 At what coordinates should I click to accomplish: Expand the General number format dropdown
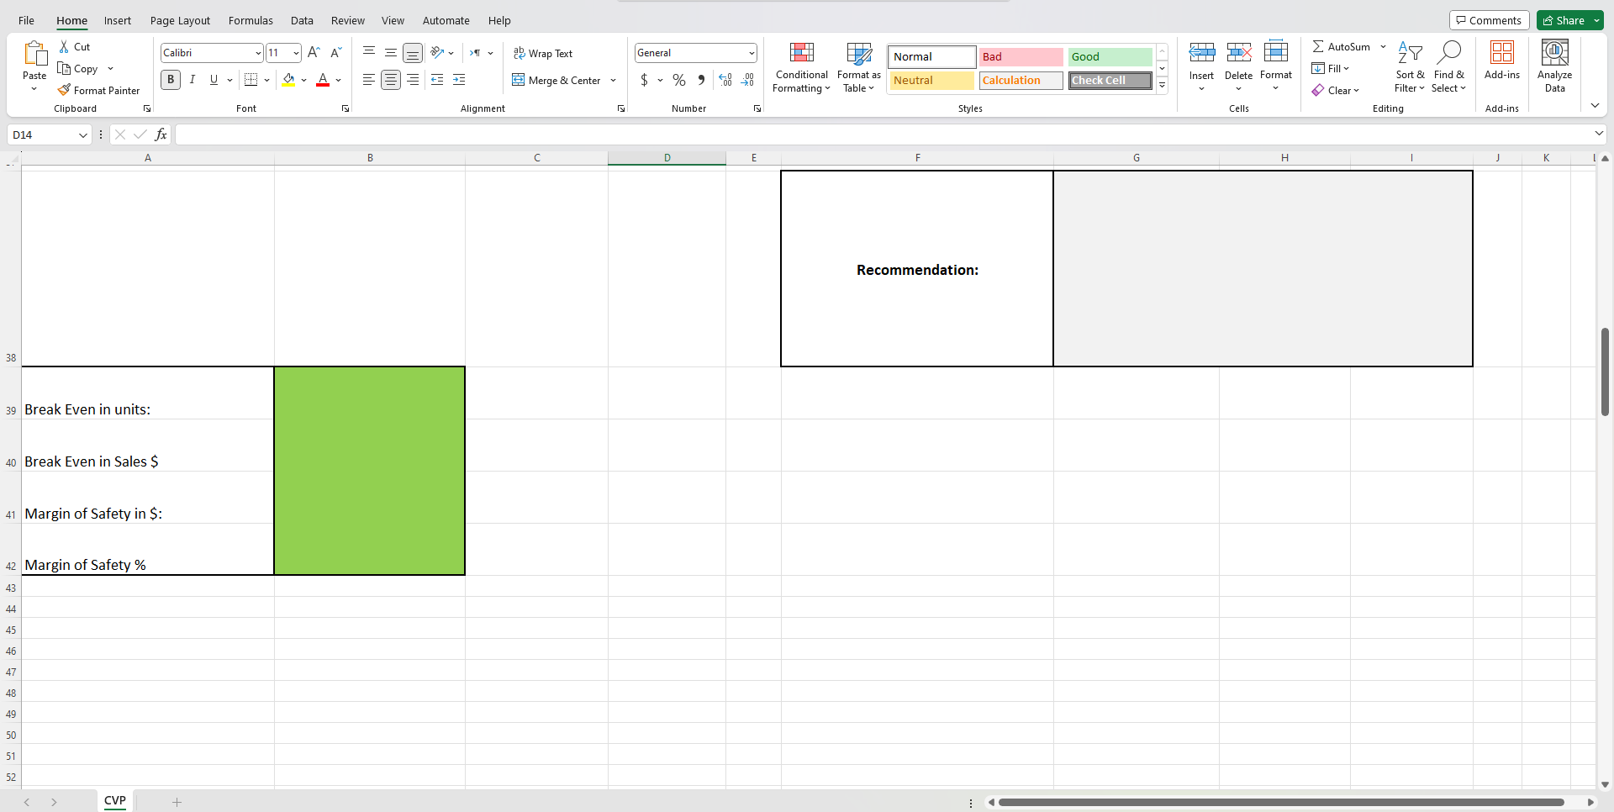tap(751, 53)
